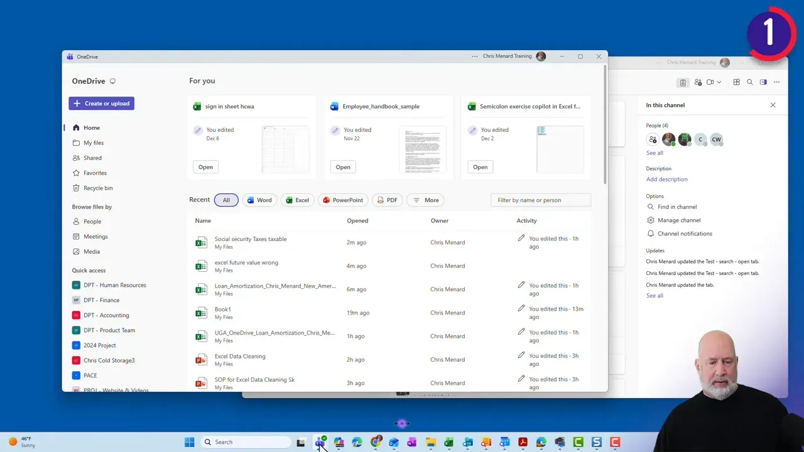This screenshot has height=452, width=804.
Task: Select the Excel filter for recent files
Action: (x=297, y=200)
